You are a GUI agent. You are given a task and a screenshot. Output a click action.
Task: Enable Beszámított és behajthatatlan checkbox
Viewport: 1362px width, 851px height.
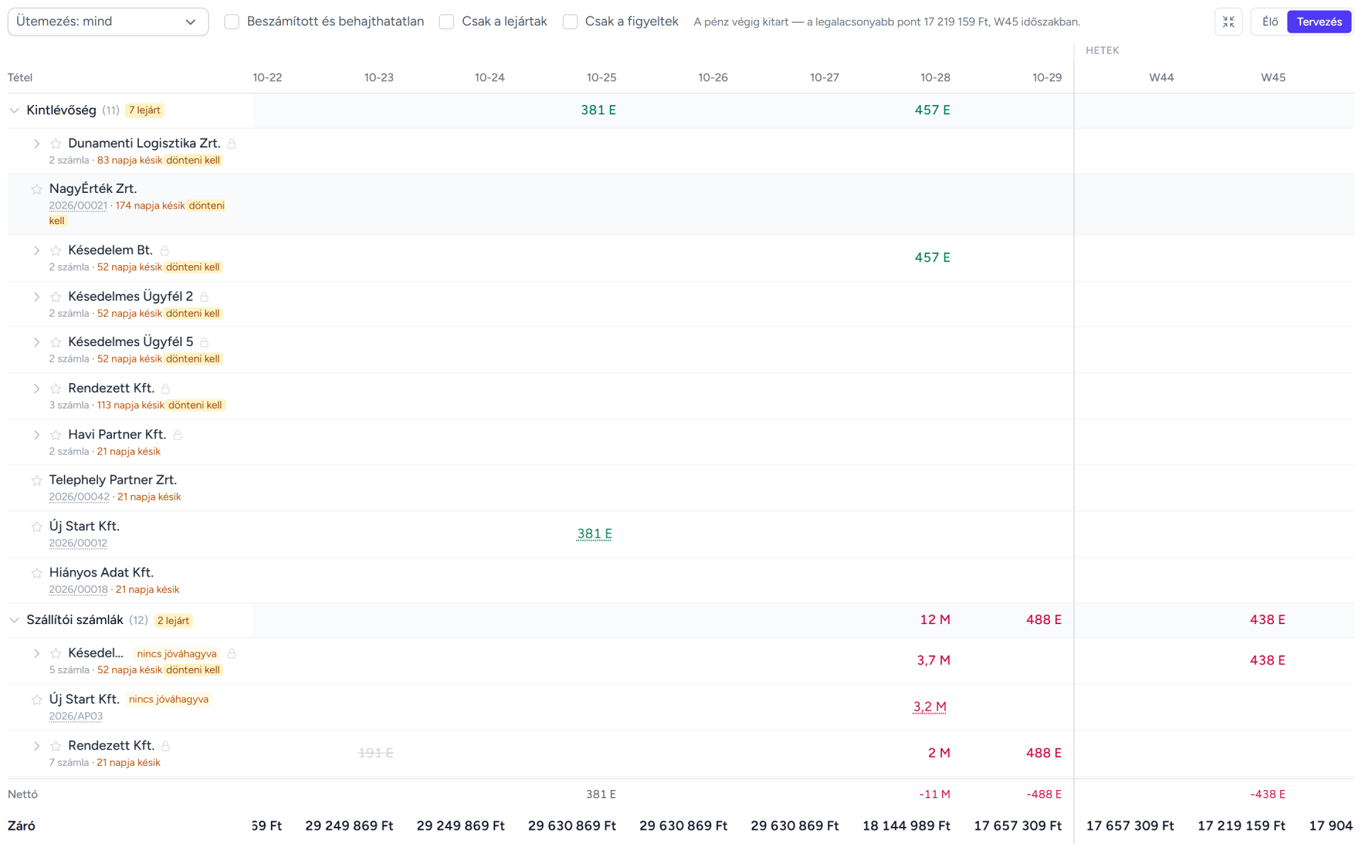coord(232,22)
